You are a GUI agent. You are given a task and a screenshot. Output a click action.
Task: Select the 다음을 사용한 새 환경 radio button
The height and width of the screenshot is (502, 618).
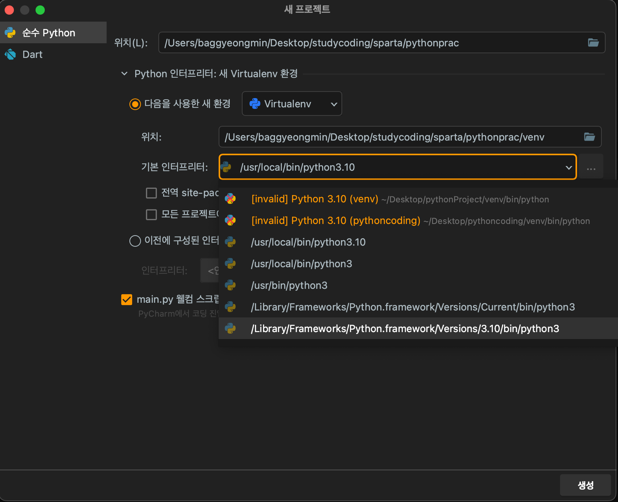135,104
